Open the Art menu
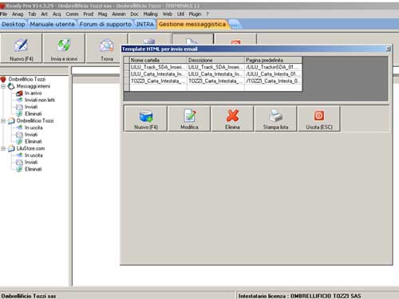Screen dimensions: 399x299 pyautogui.click(x=44, y=14)
